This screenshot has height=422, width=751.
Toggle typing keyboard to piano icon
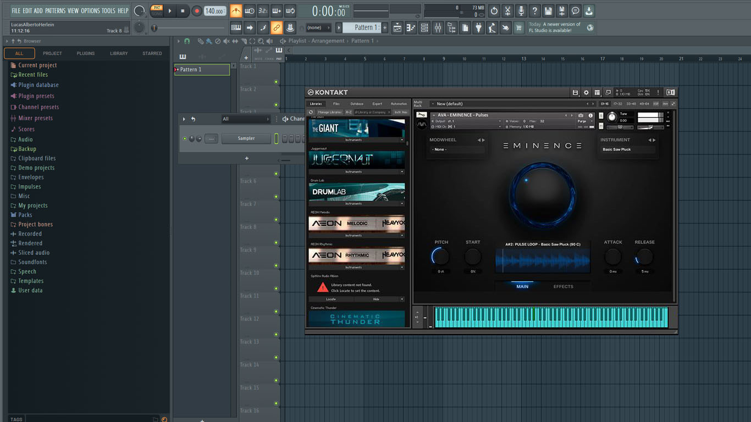click(x=236, y=27)
